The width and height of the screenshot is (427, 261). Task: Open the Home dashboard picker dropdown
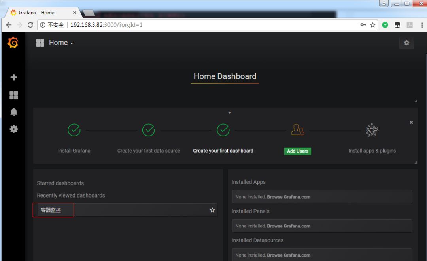tap(61, 43)
